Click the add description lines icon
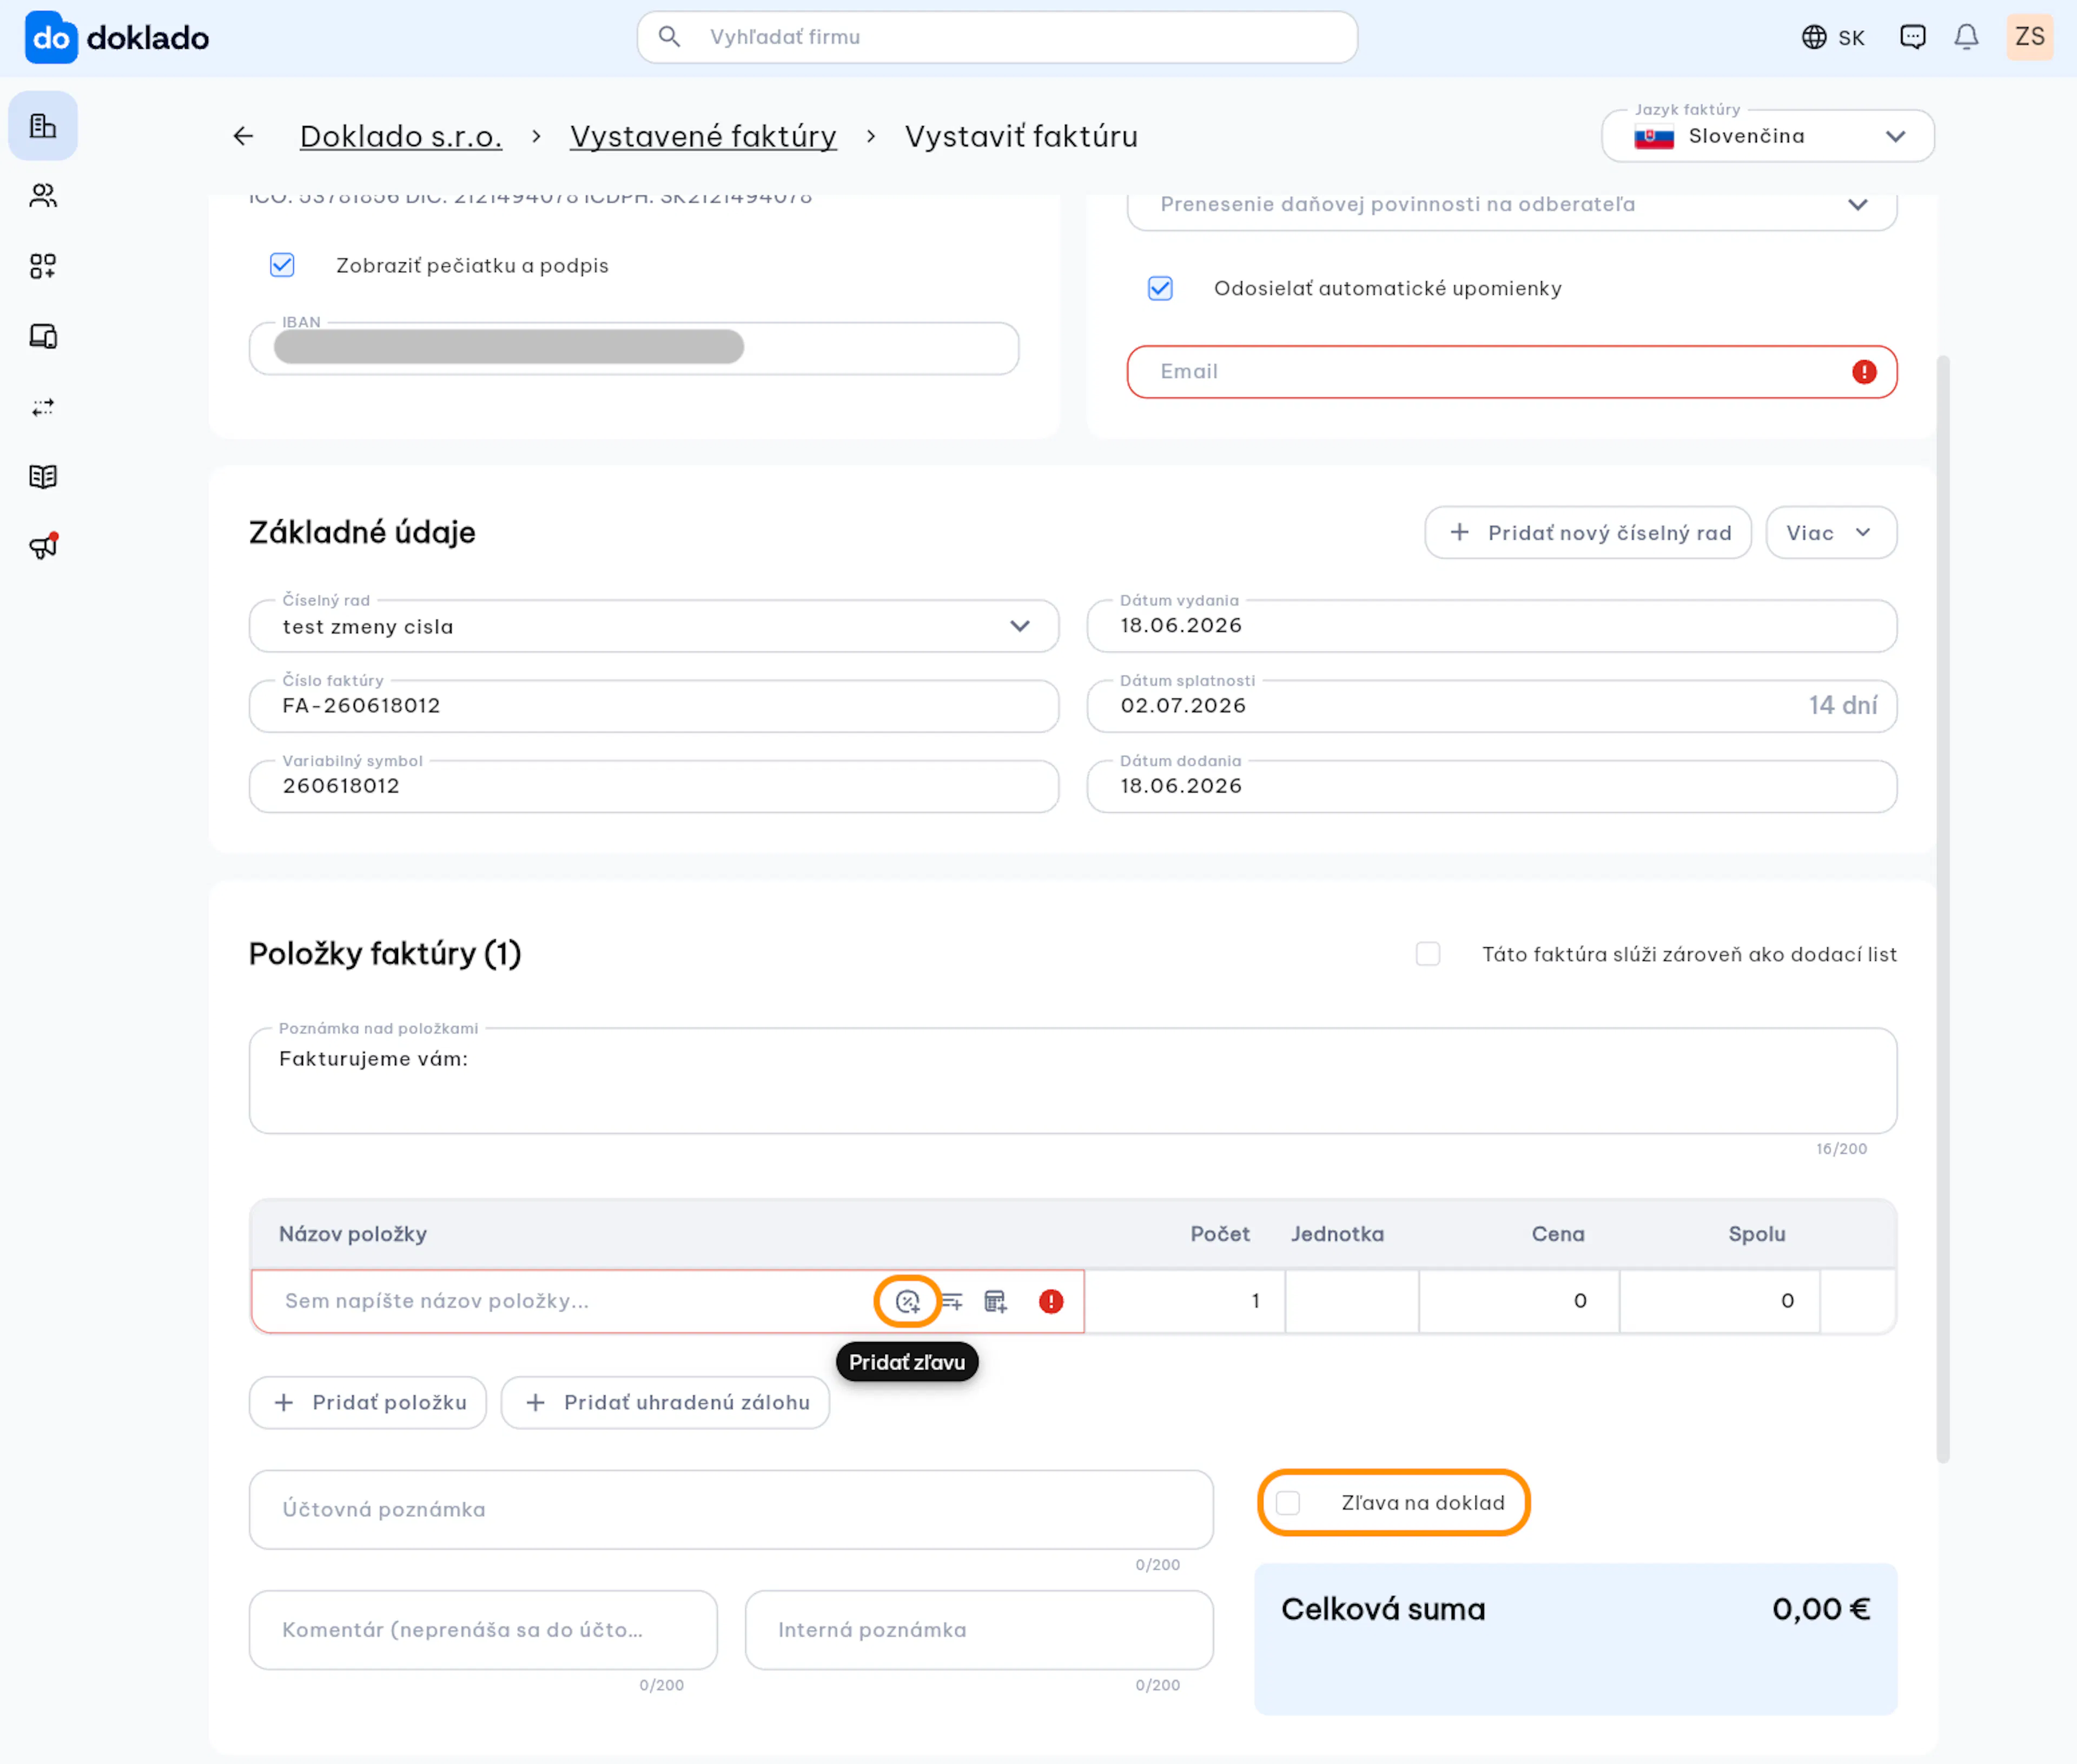The height and width of the screenshot is (1764, 2077). pyautogui.click(x=951, y=1301)
